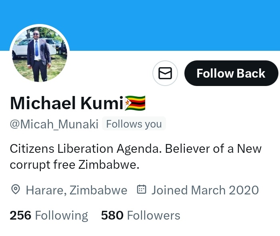Click the calendar icon beside Joined
The width and height of the screenshot is (280, 236).
[x=142, y=190]
